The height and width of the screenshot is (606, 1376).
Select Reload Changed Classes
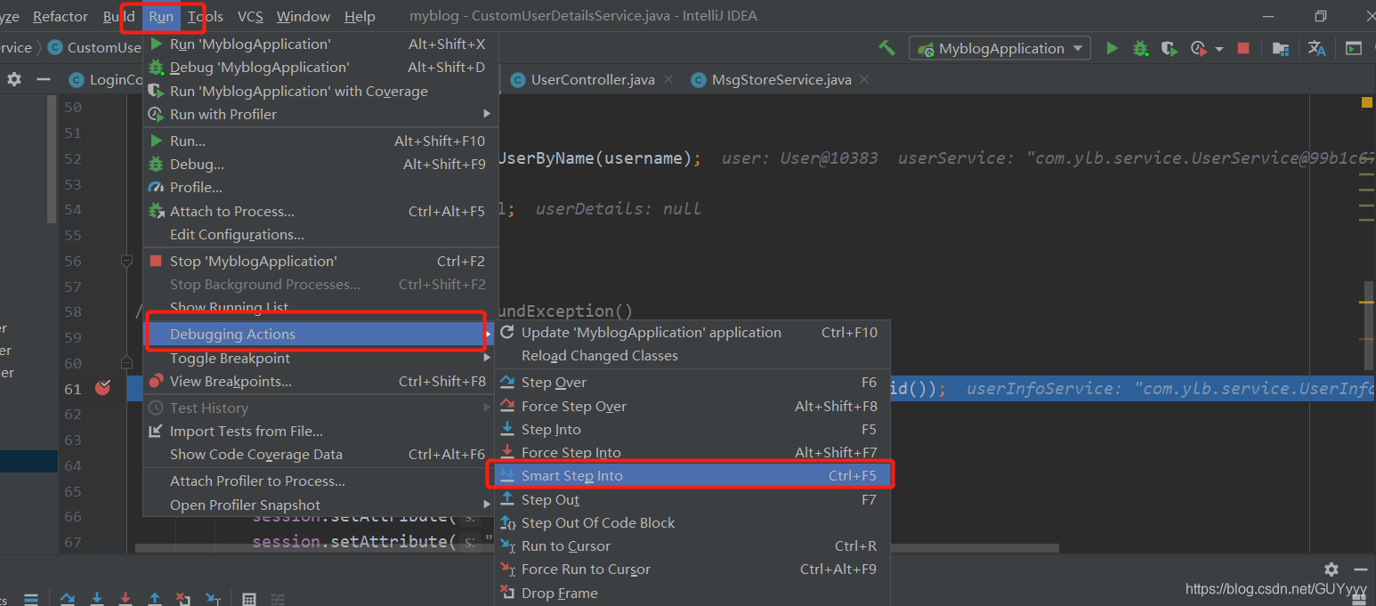(x=692, y=355)
